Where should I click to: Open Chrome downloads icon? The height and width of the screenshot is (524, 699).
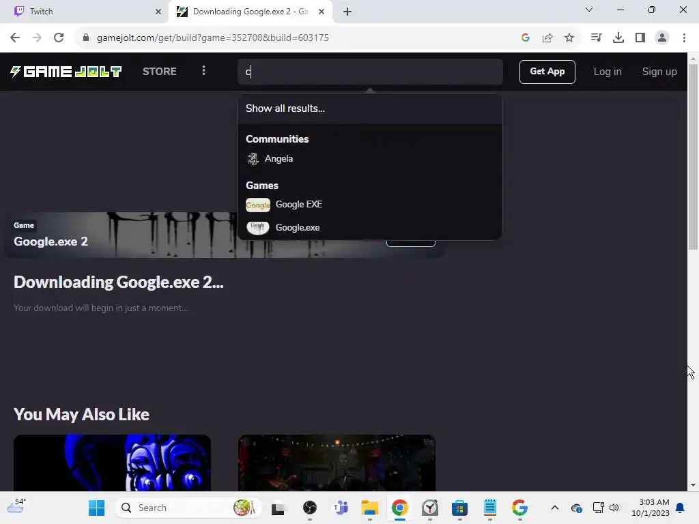[618, 38]
